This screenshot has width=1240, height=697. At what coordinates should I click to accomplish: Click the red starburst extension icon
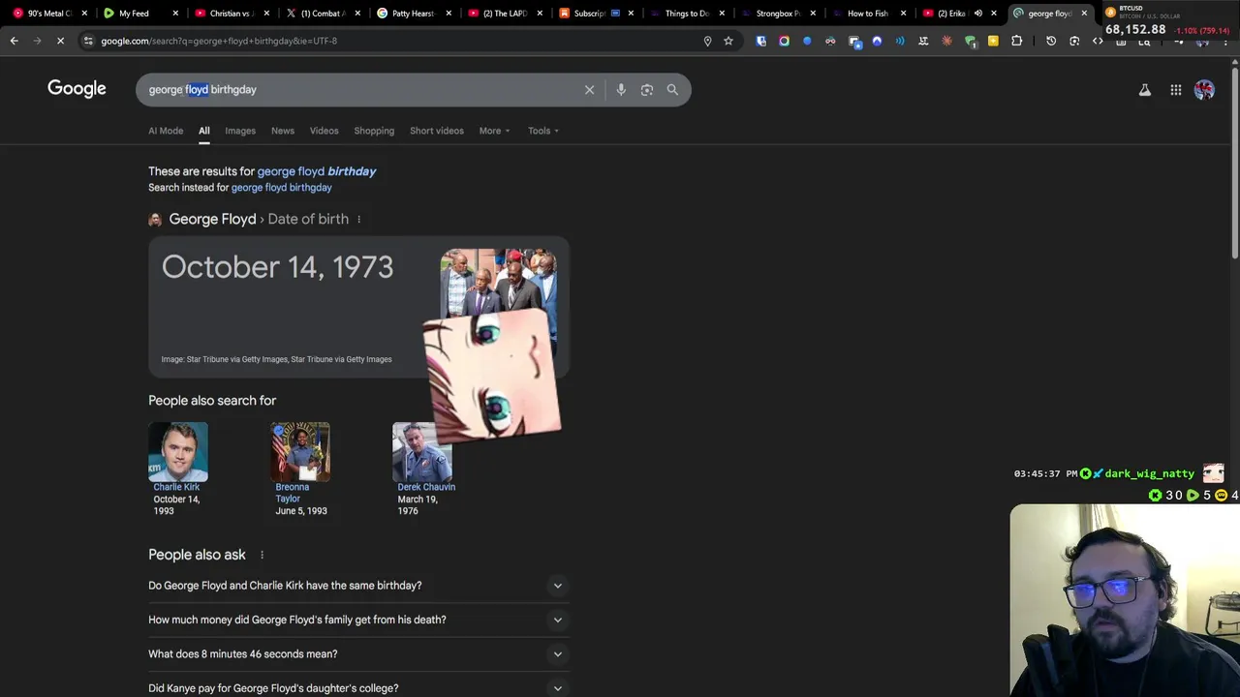946,41
